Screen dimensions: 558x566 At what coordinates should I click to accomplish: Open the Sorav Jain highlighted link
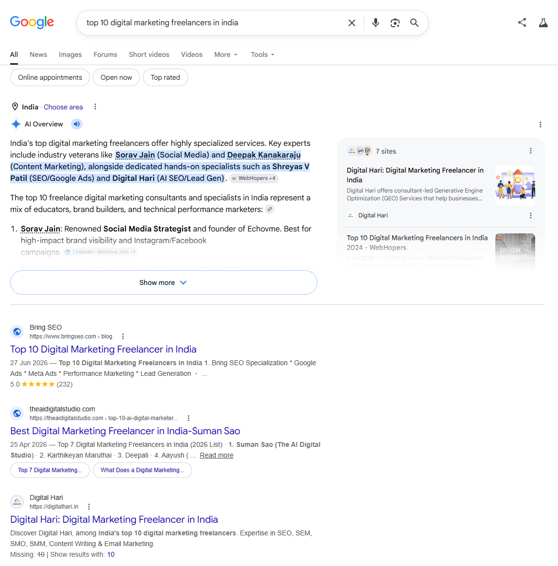(135, 155)
